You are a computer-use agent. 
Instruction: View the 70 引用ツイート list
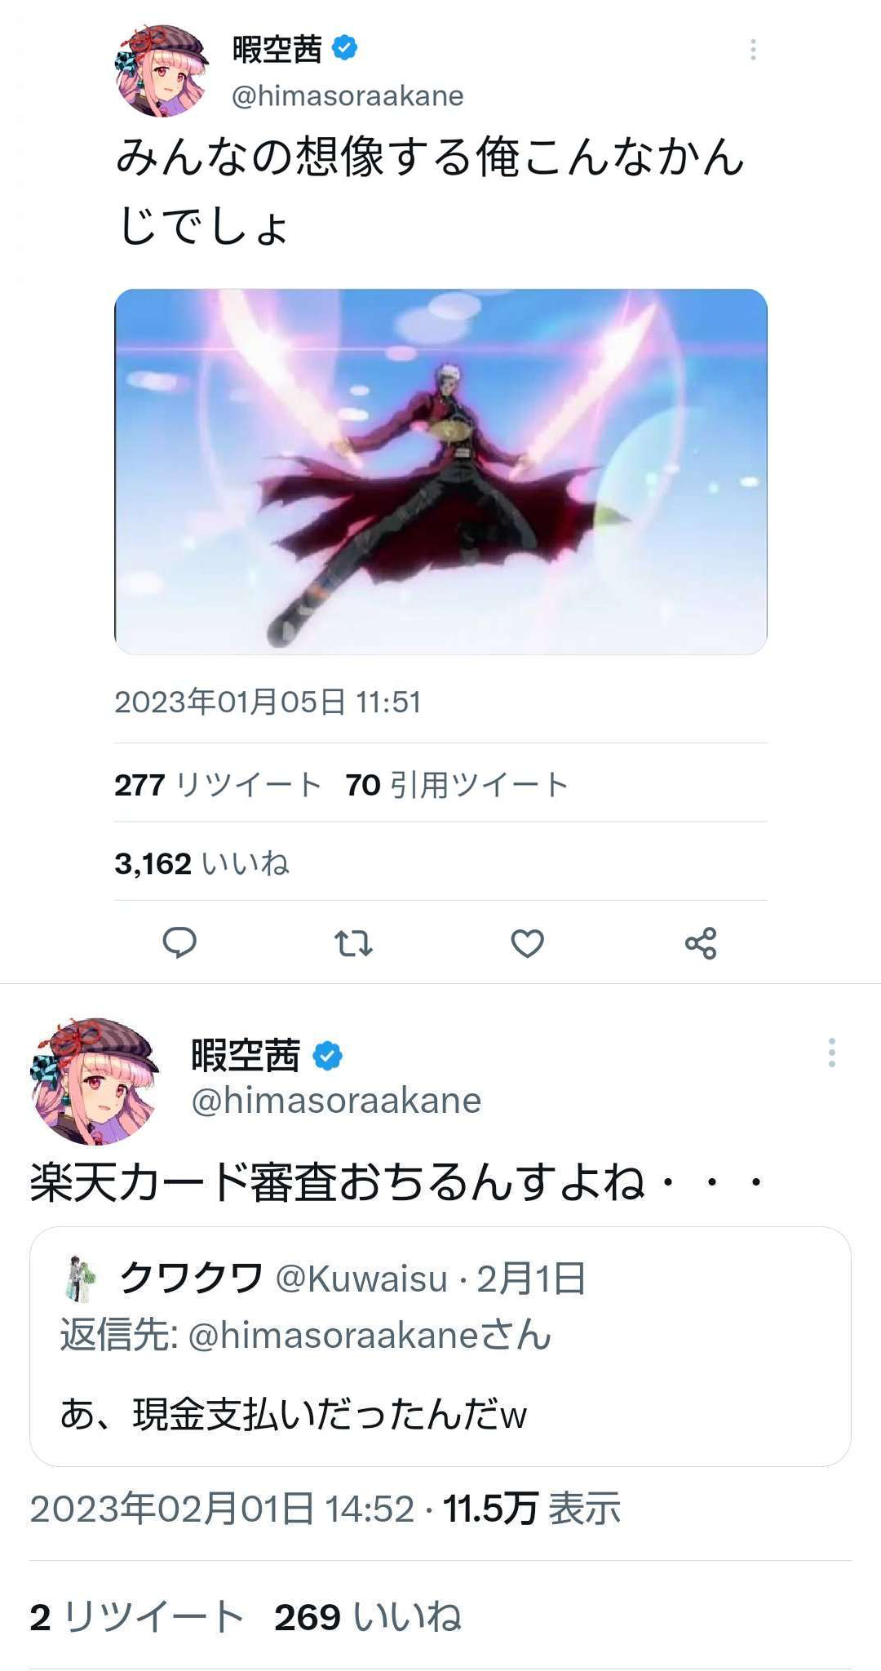point(457,785)
